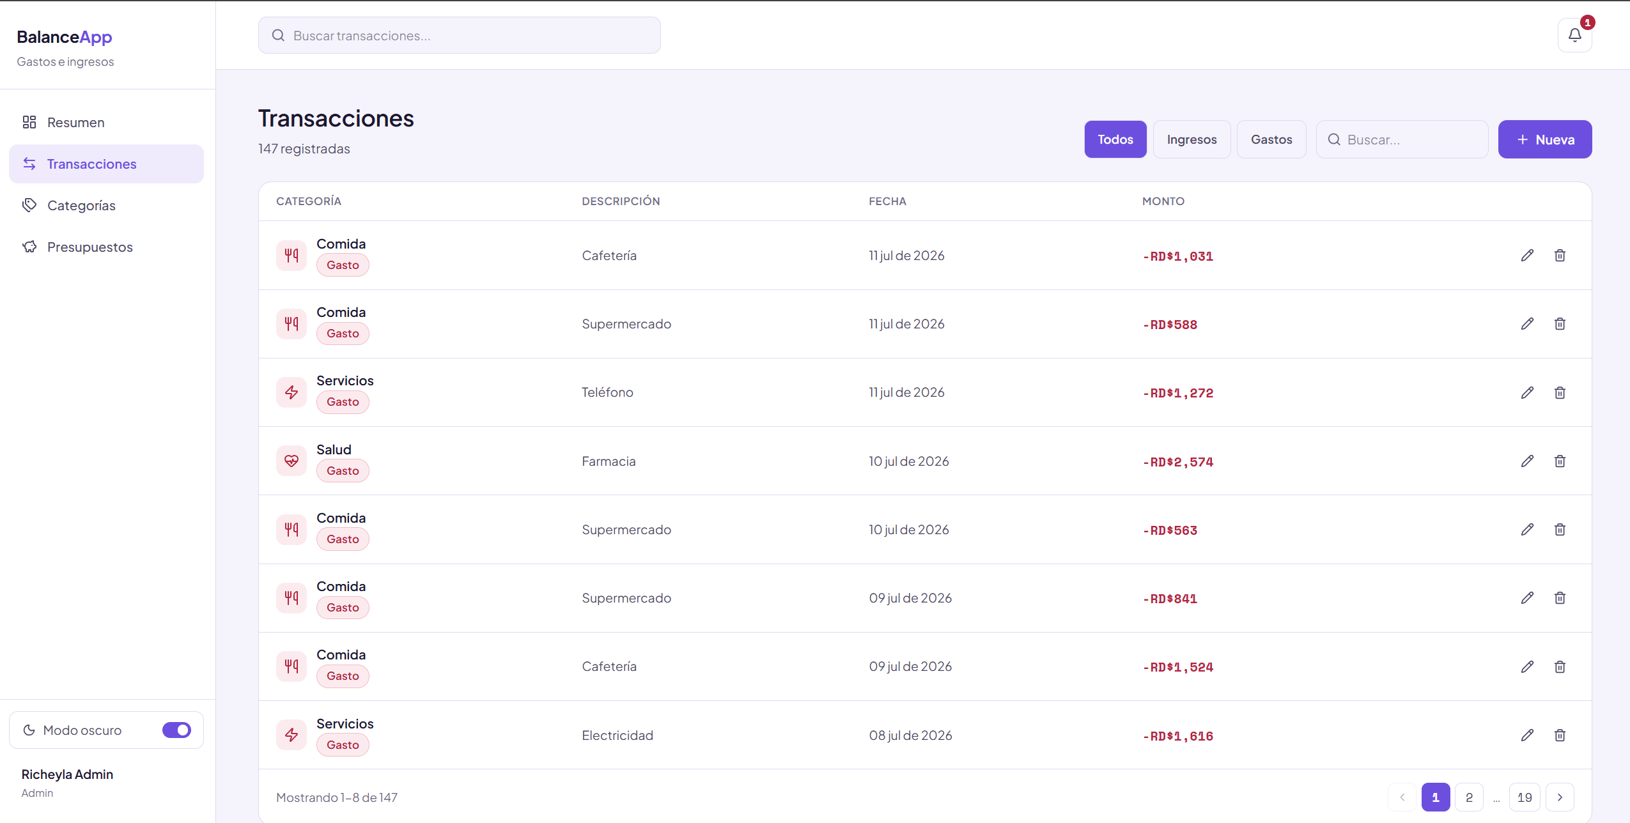Edit the Farmacia transaction

[x=1527, y=461]
